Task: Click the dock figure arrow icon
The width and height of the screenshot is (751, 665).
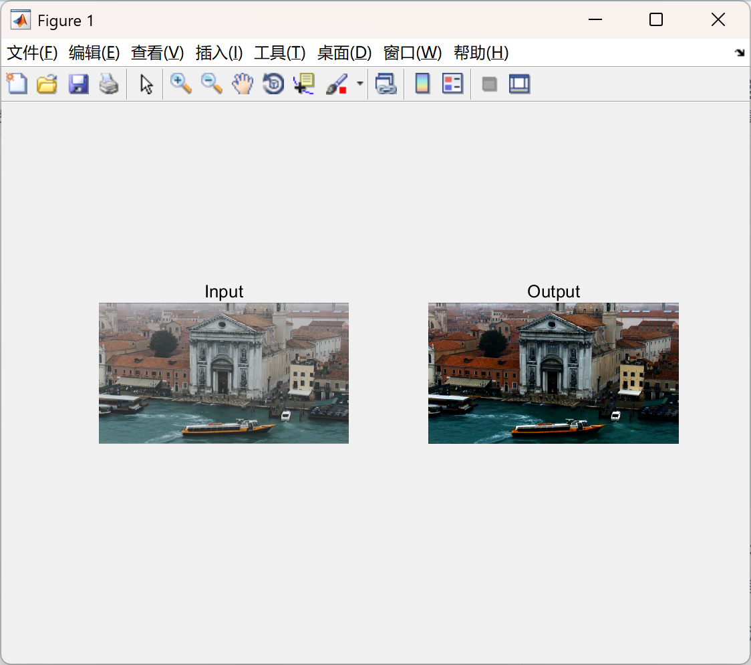Action: click(x=740, y=53)
